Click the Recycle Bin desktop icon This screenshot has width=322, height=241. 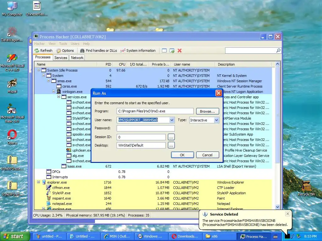click(x=306, y=188)
